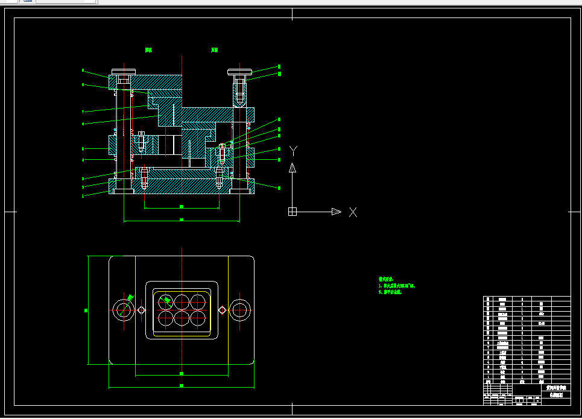
Task: Click the UCS origin square marker
Action: pyautogui.click(x=293, y=212)
